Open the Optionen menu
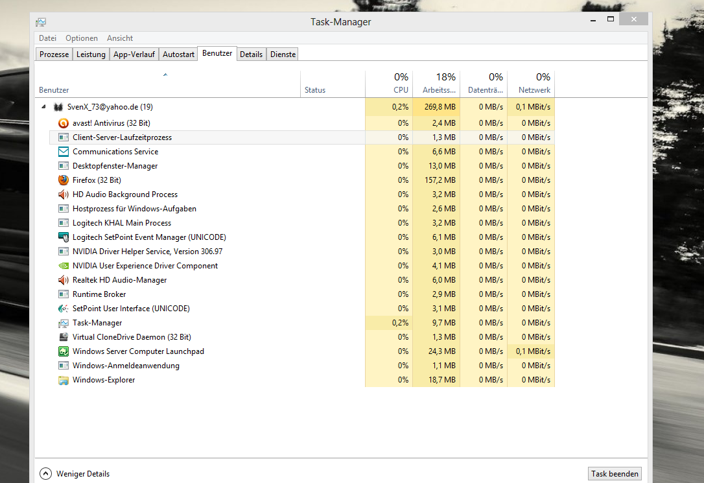704x483 pixels. (81, 38)
